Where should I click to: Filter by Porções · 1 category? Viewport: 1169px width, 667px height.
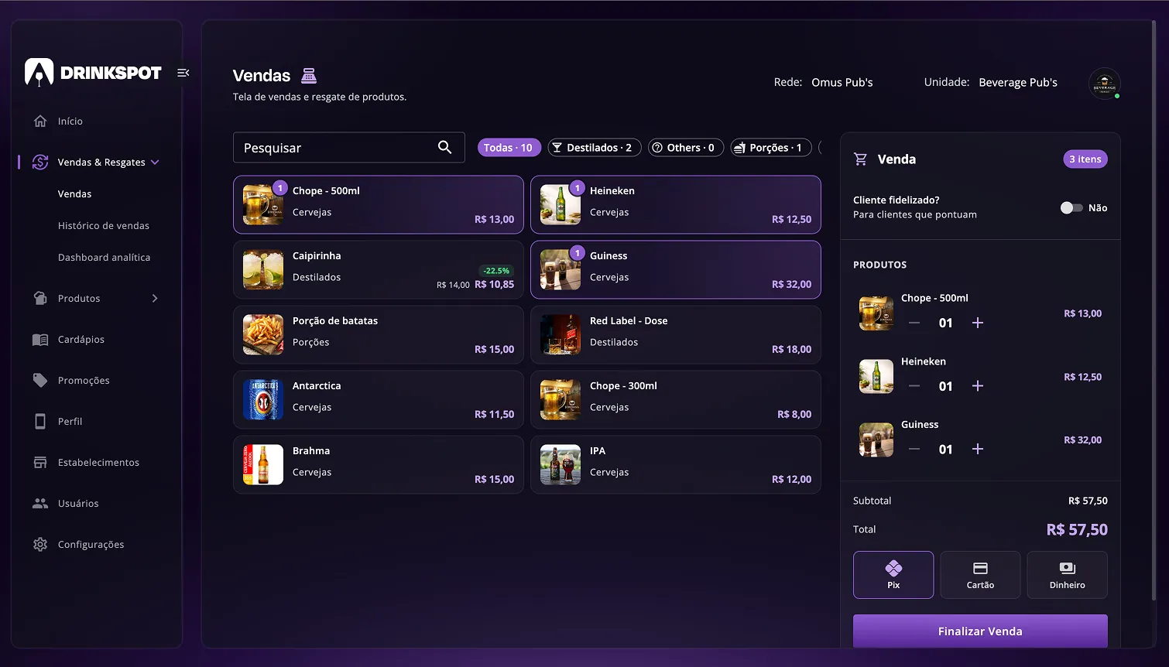[771, 148]
